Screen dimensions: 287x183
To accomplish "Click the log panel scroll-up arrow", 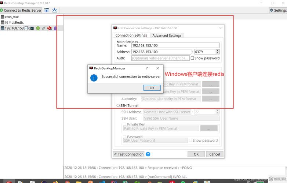I will [x=286, y=168].
